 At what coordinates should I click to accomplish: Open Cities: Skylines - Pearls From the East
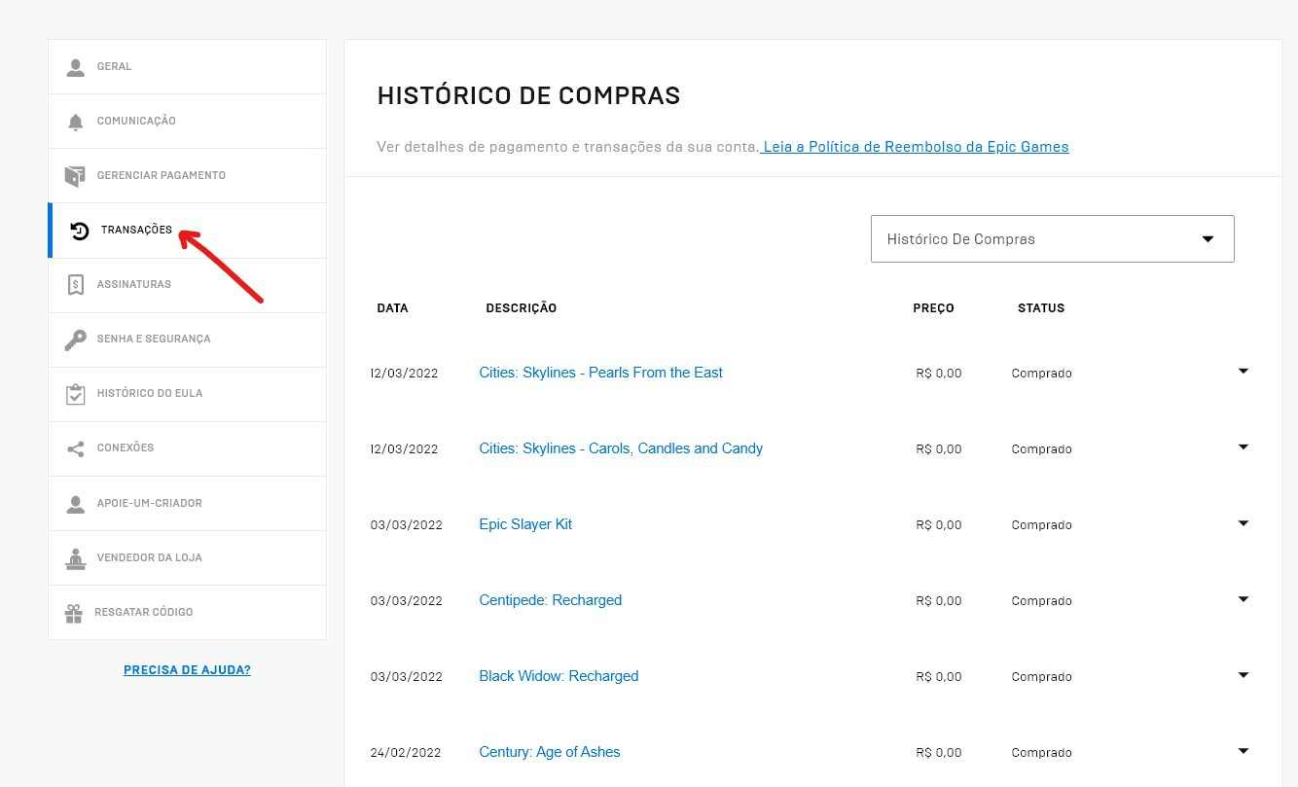coord(600,373)
